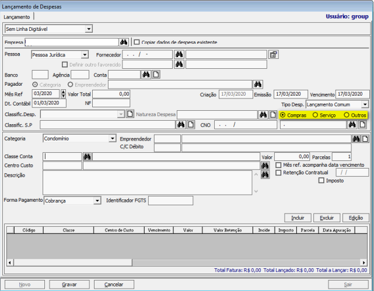Open Tipo Desp. Lançamento Comum dropdown
The image size is (374, 291).
point(365,104)
